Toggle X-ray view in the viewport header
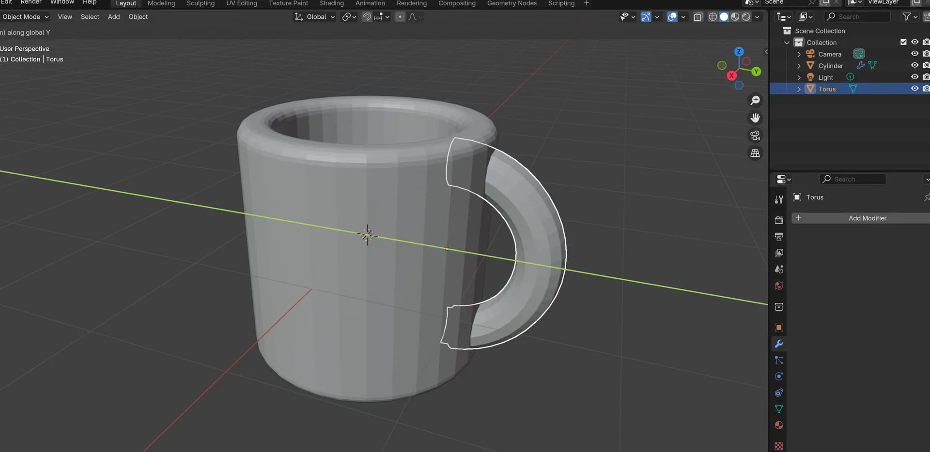 pyautogui.click(x=698, y=17)
